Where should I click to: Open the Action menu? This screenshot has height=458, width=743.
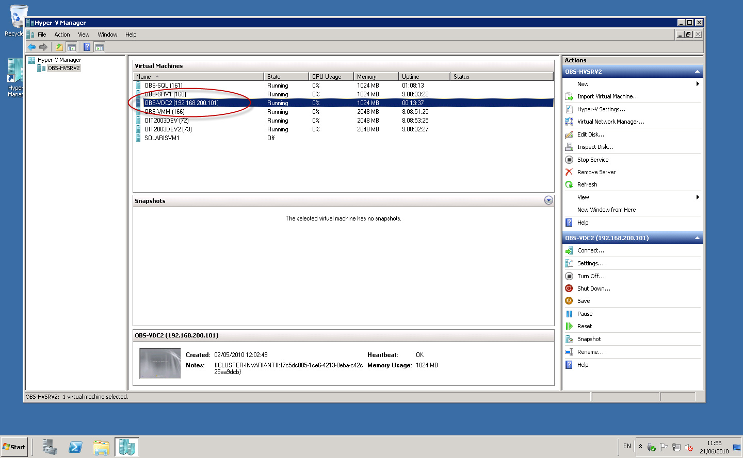[x=61, y=35]
